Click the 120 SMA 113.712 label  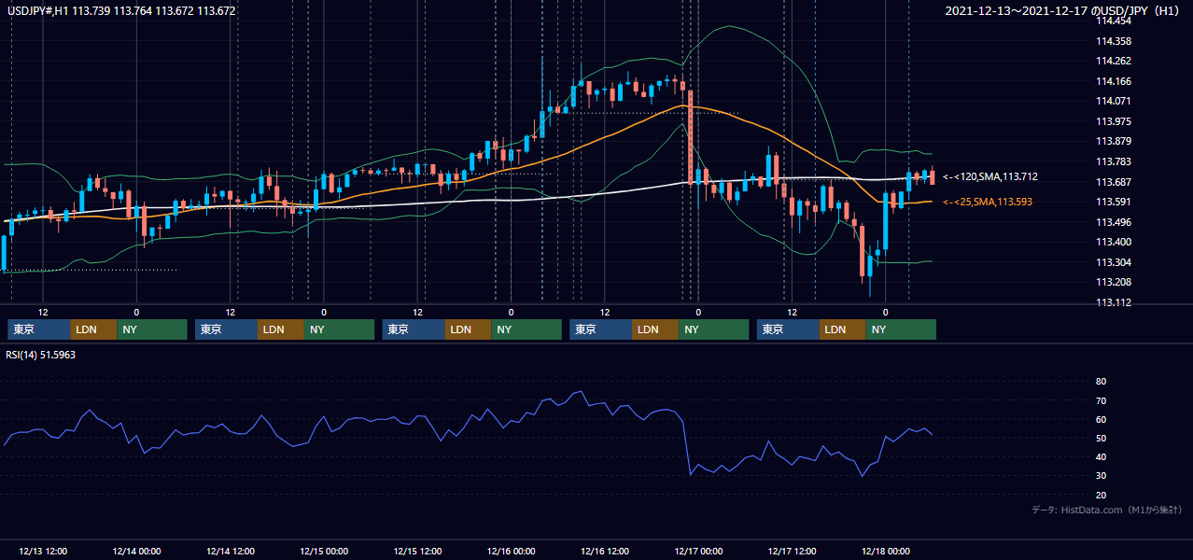[990, 176]
